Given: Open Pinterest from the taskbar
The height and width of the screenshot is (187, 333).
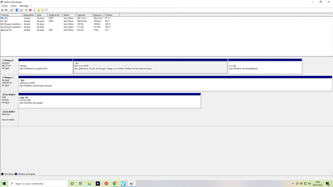Looking at the screenshot, I should (x=106, y=184).
